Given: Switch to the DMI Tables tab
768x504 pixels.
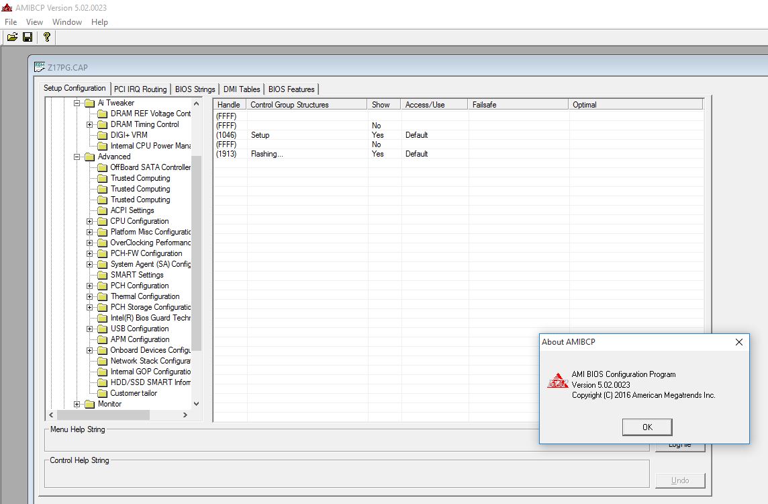Looking at the screenshot, I should [242, 89].
